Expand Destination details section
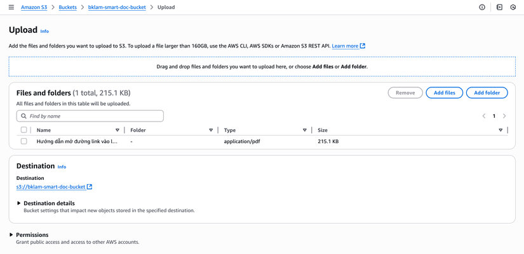The width and height of the screenshot is (524, 254). (x=19, y=203)
